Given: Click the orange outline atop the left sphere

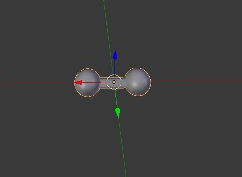Looking at the screenshot, I should (x=87, y=69).
